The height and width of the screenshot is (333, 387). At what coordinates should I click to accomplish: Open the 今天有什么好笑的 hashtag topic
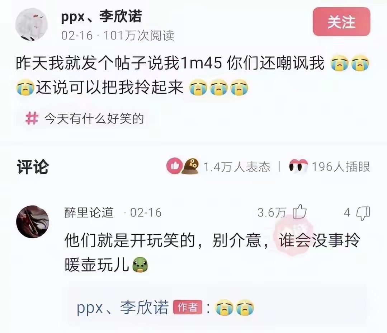pos(94,119)
